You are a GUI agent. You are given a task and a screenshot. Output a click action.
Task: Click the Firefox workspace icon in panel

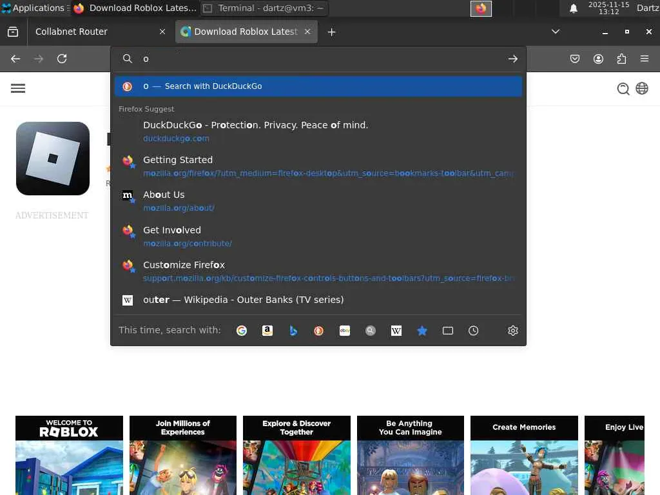tap(481, 8)
